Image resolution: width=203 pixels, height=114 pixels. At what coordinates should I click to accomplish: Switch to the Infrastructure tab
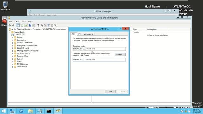tap(88, 34)
